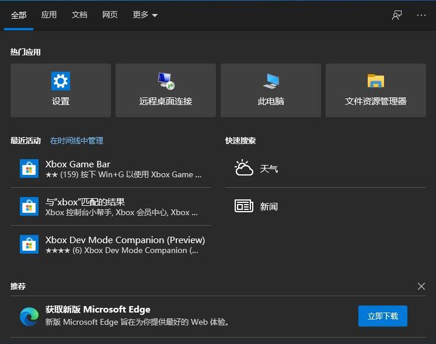Select the 新闻 quick search label
The width and height of the screenshot is (436, 344).
(269, 207)
